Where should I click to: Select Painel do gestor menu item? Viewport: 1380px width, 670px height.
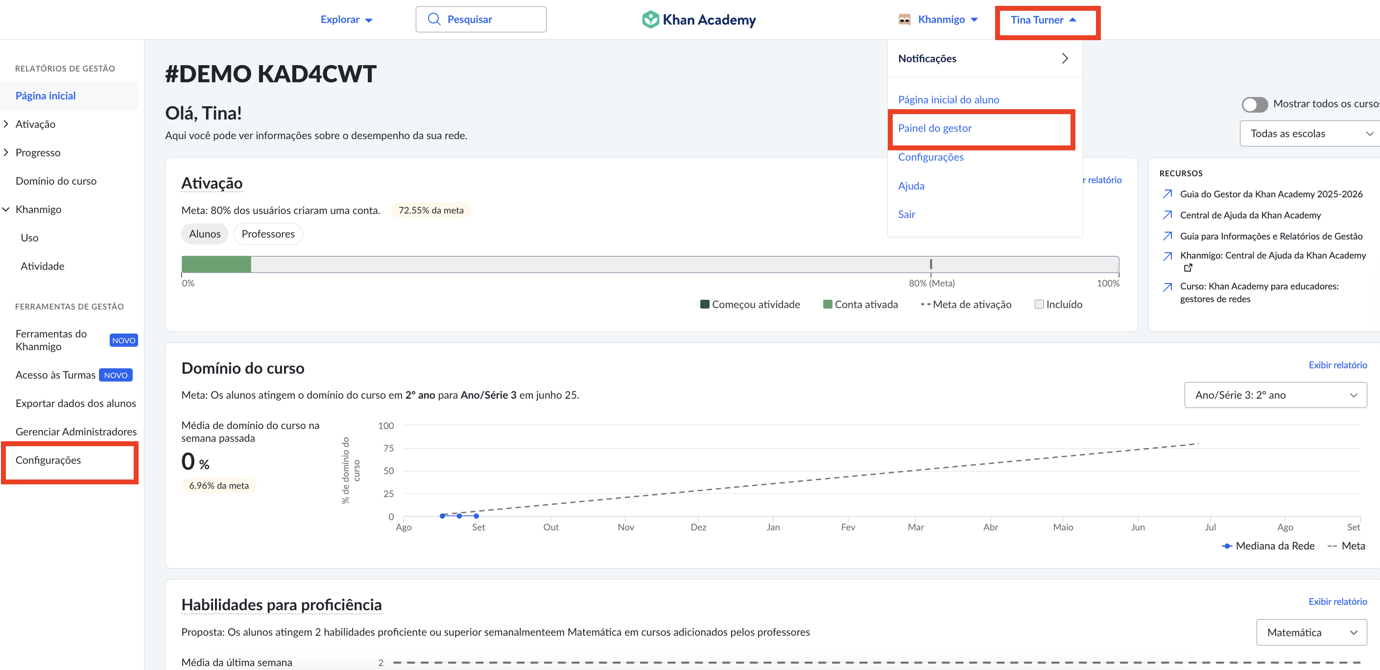[x=934, y=128]
